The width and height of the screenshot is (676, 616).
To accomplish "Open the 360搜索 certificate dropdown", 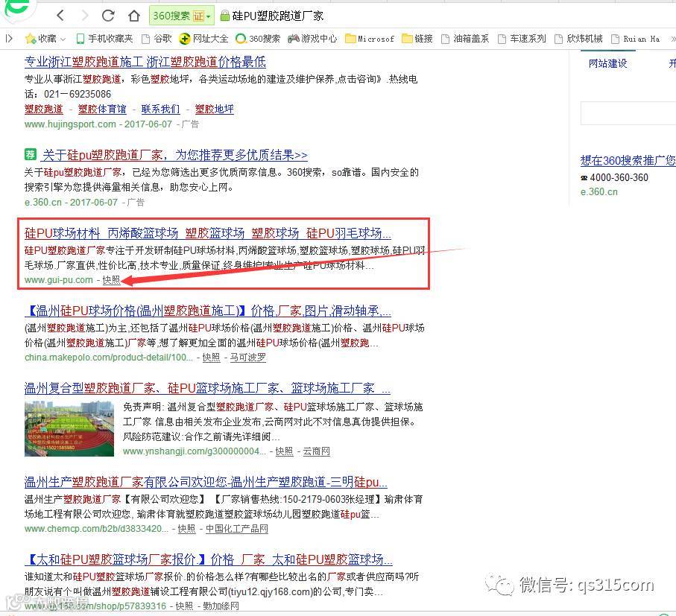I will [x=182, y=16].
